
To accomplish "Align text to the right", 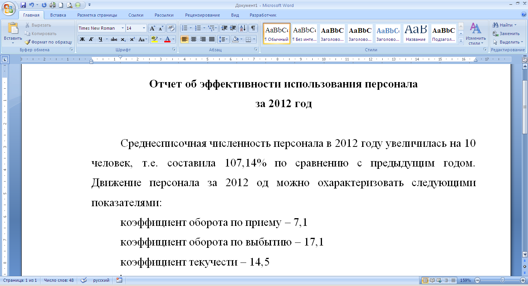I will (203, 39).
